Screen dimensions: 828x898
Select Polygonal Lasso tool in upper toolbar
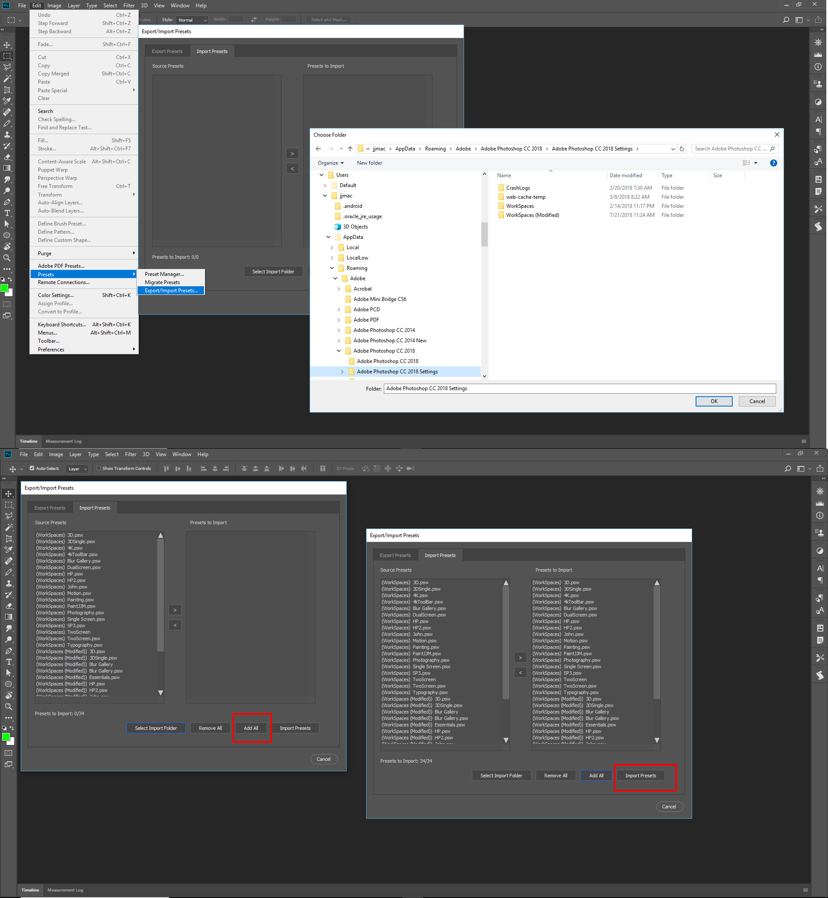[7, 67]
